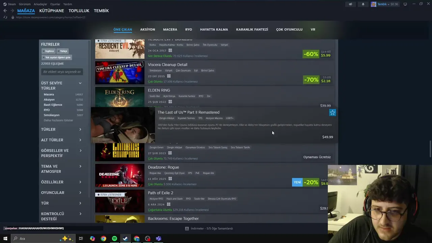Viewport: 432px width, 243px height.
Task: Open the Oyunlar menu
Action: (55, 4)
